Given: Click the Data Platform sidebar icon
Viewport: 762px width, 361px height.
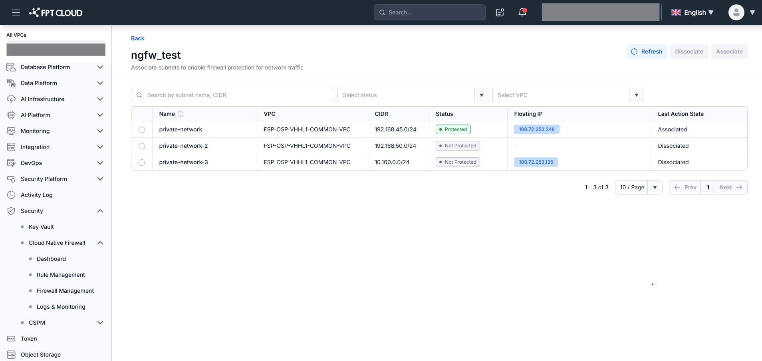Looking at the screenshot, I should click(11, 83).
